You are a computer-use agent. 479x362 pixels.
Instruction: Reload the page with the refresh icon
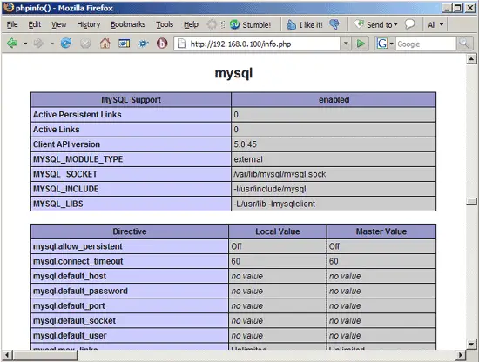click(x=66, y=44)
